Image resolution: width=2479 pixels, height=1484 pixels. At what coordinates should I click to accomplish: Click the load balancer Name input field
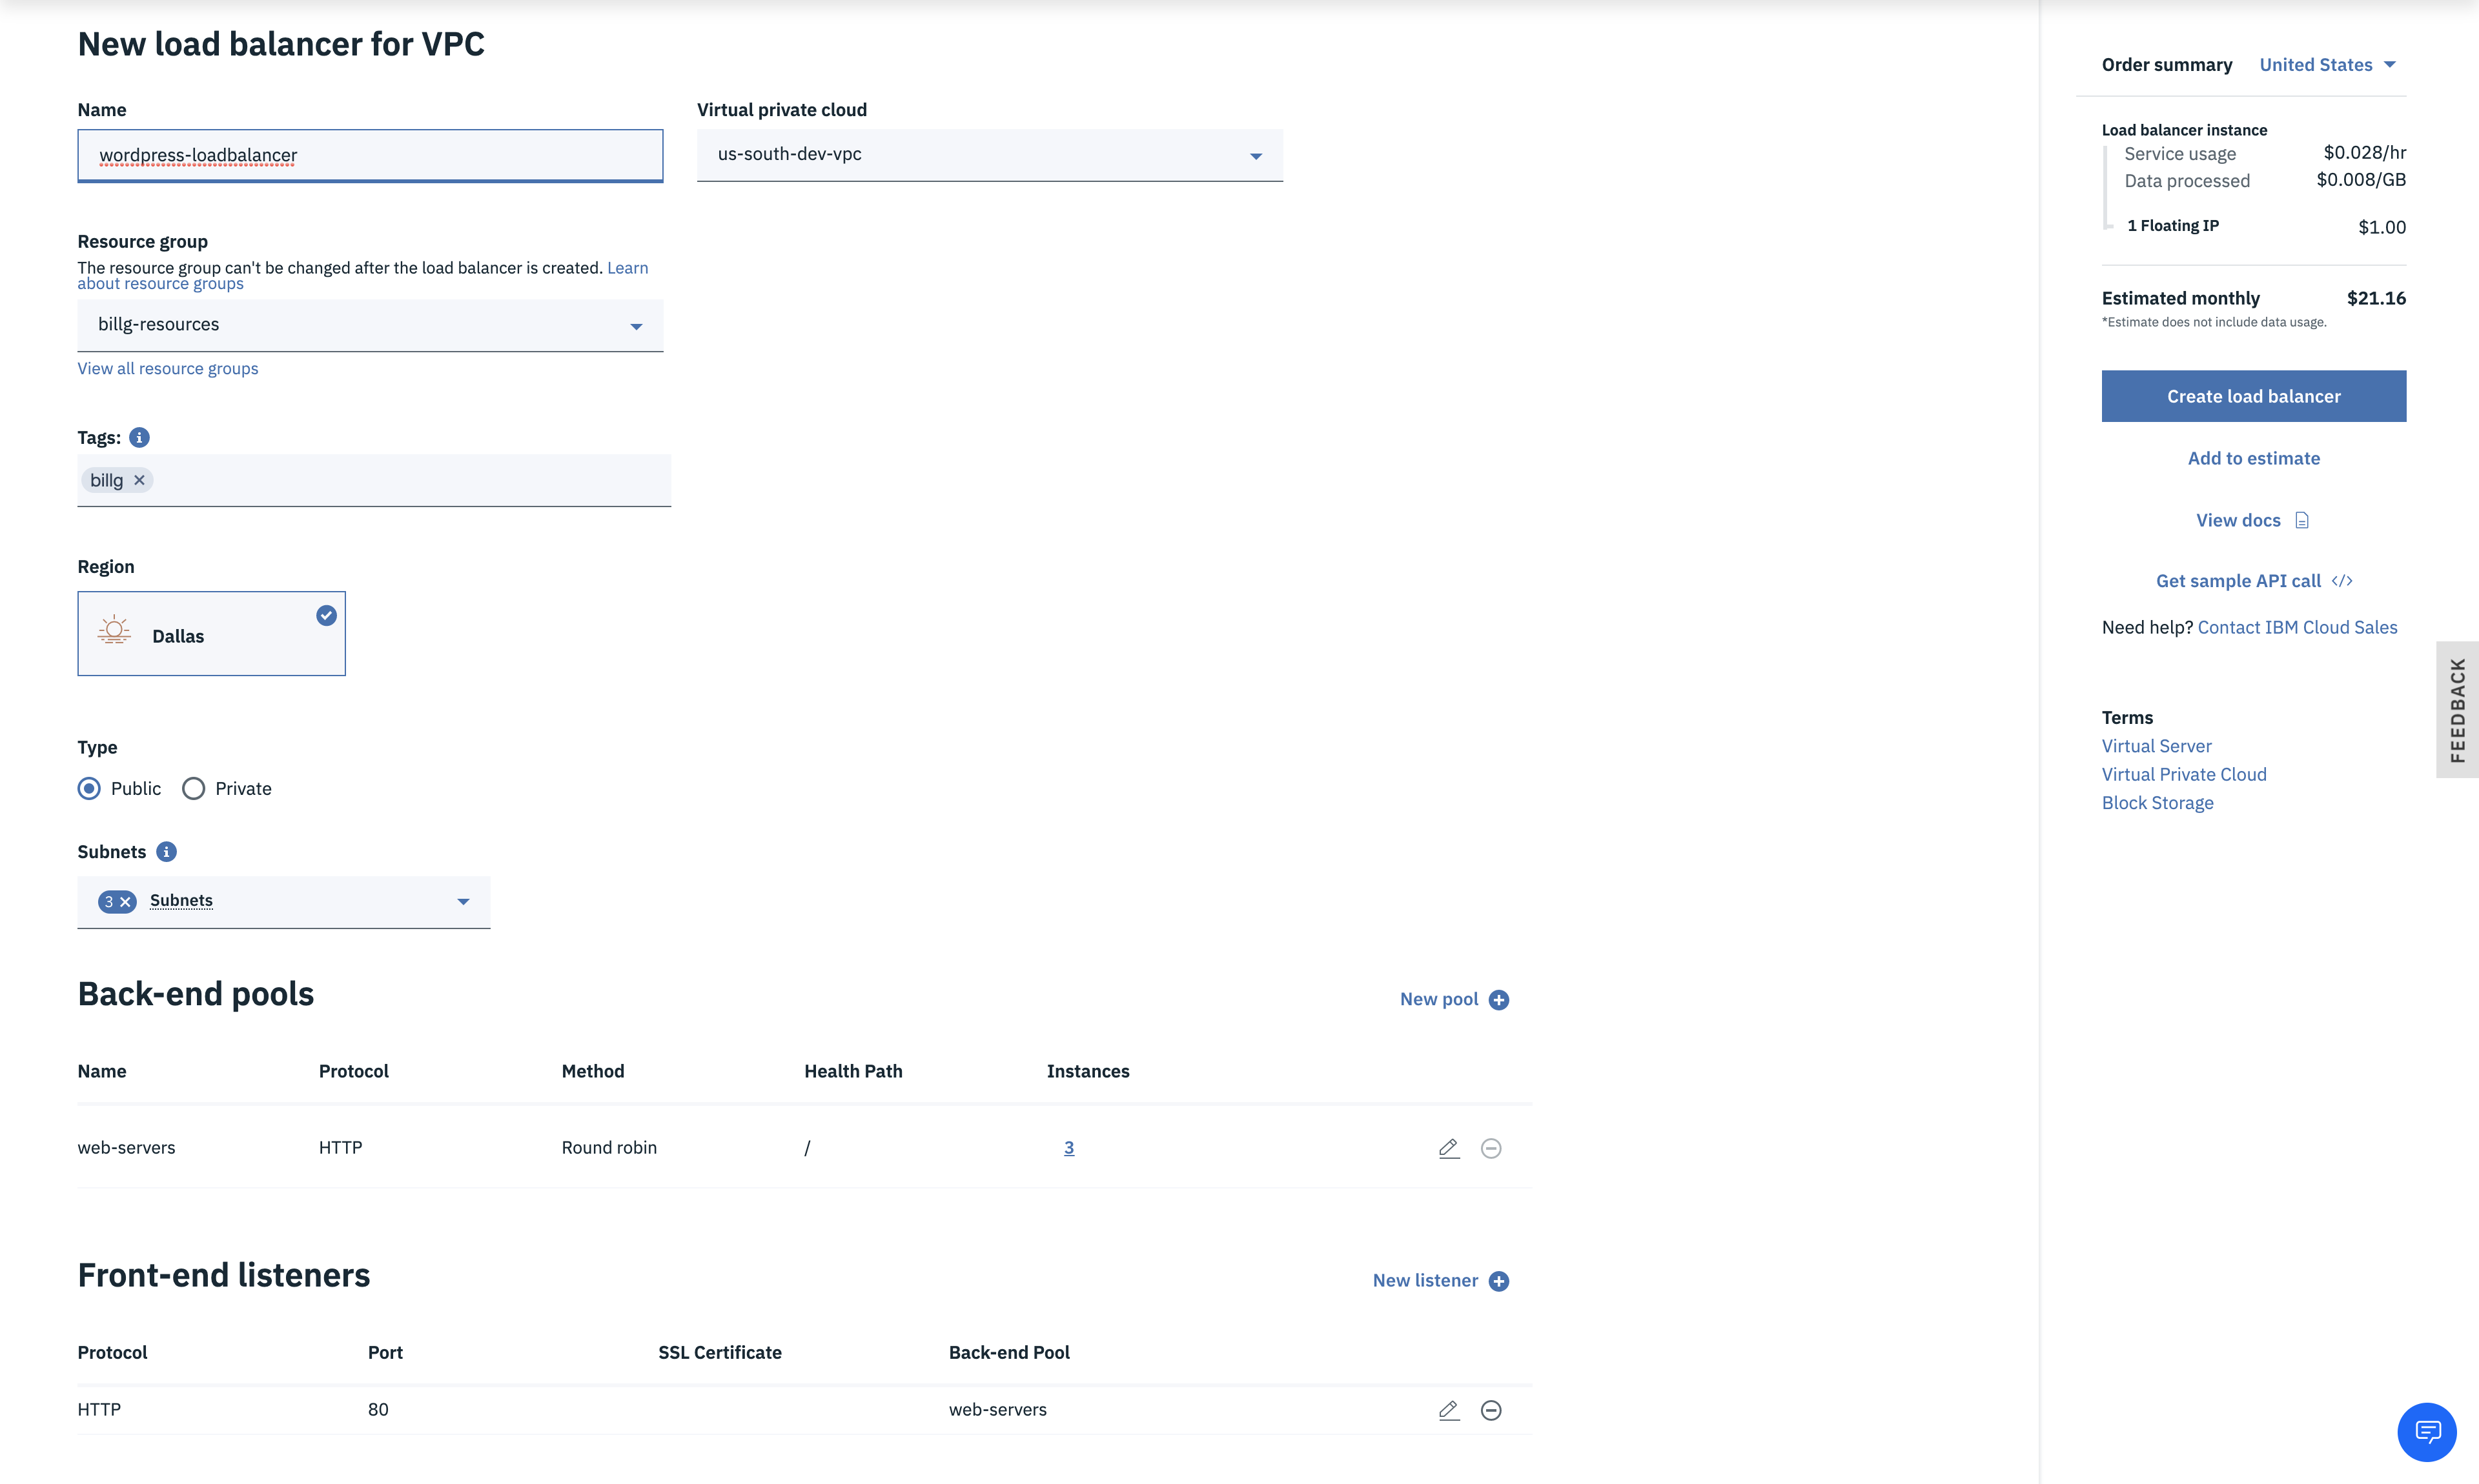coord(369,154)
